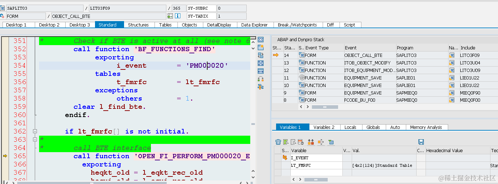Click the SY-SUBRC variable name field
Image resolution: width=498 pixels, height=184 pixels.
201,8
